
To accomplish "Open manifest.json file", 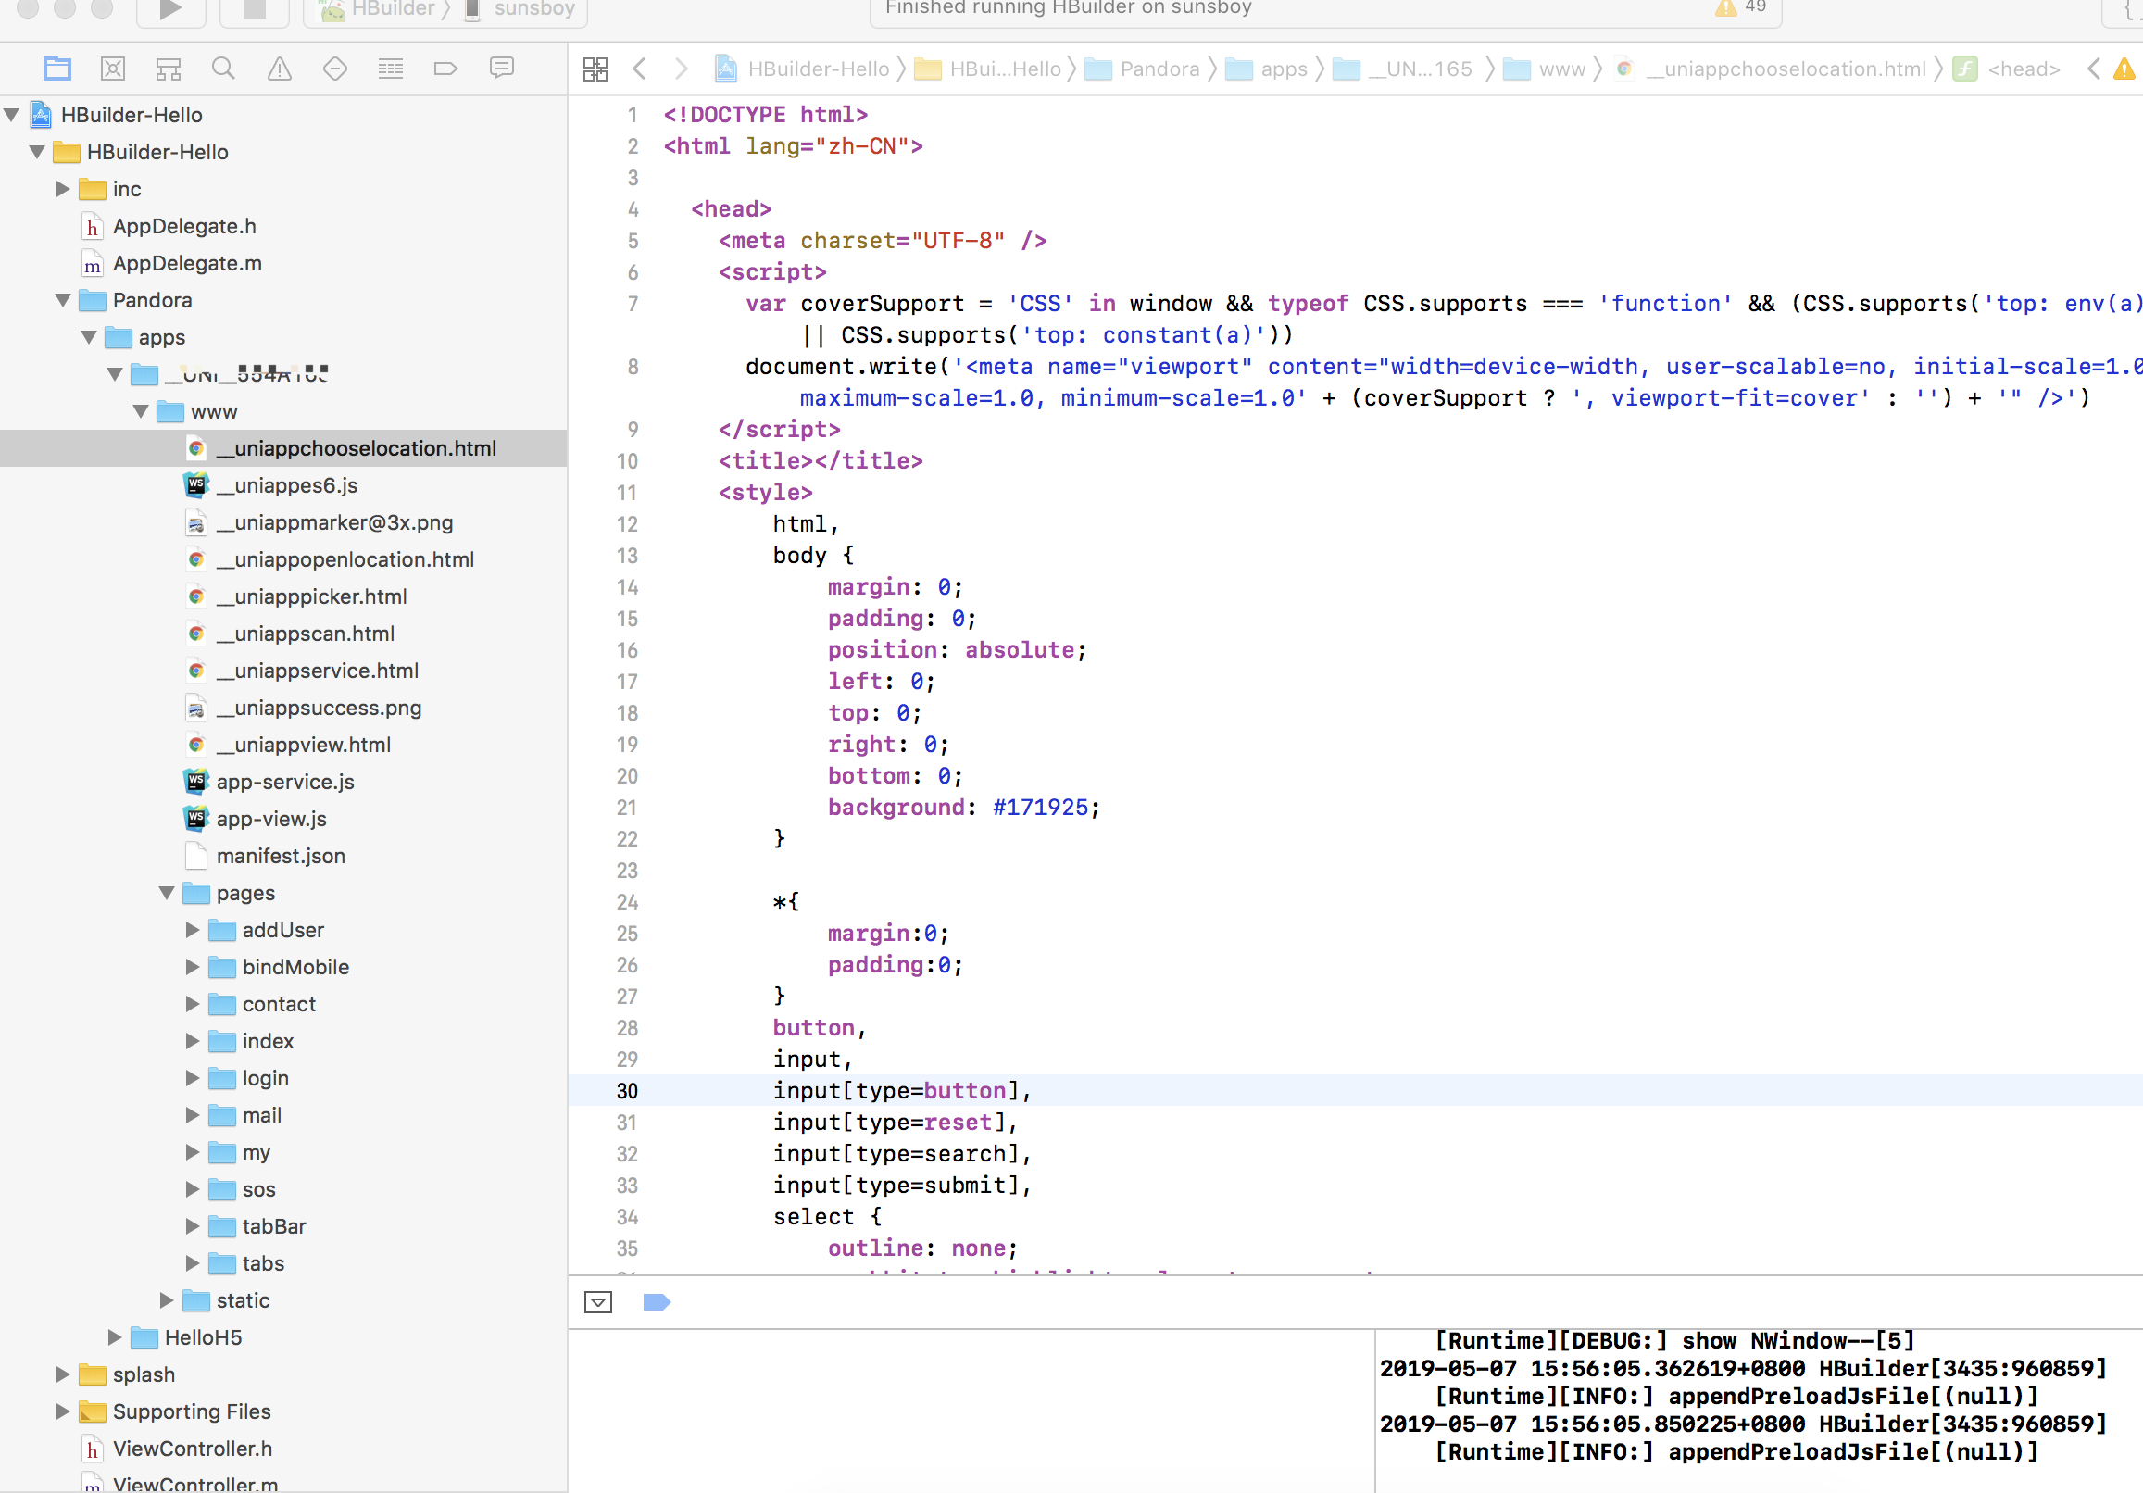I will pos(280,856).
